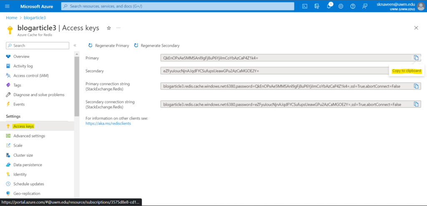The width and height of the screenshot is (427, 206).
Task: Collapse the sidebar with the double chevron
Action: click(75, 45)
